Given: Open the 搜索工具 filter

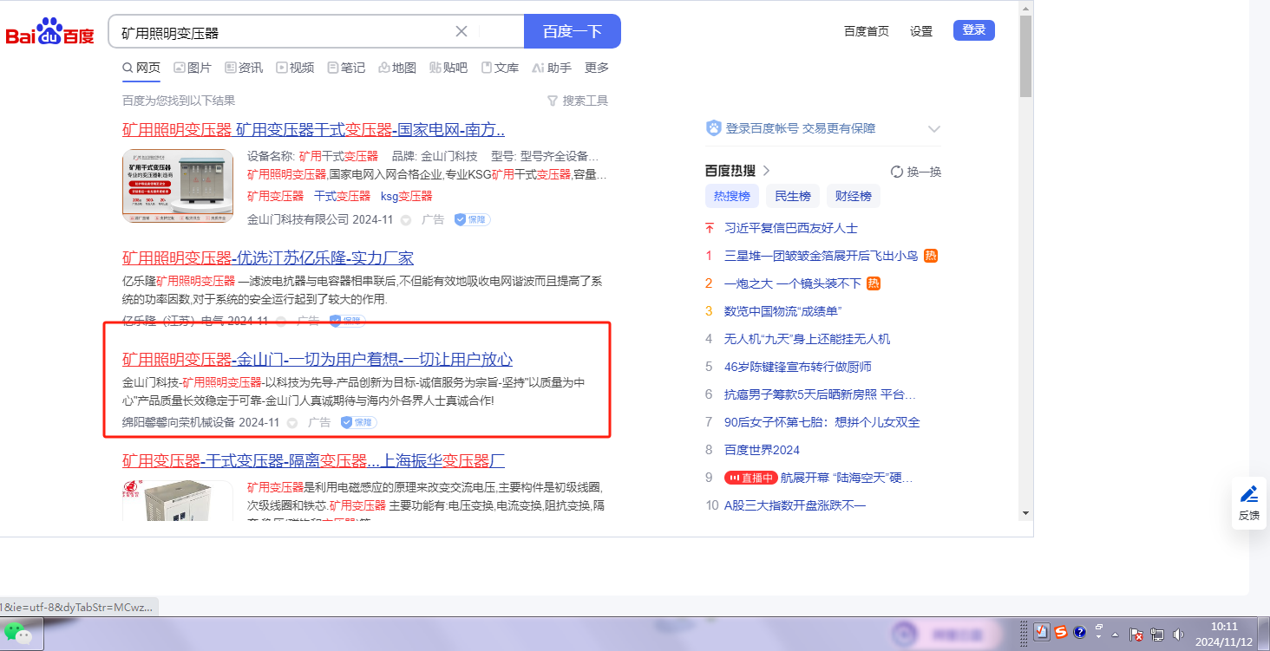Looking at the screenshot, I should click(578, 101).
